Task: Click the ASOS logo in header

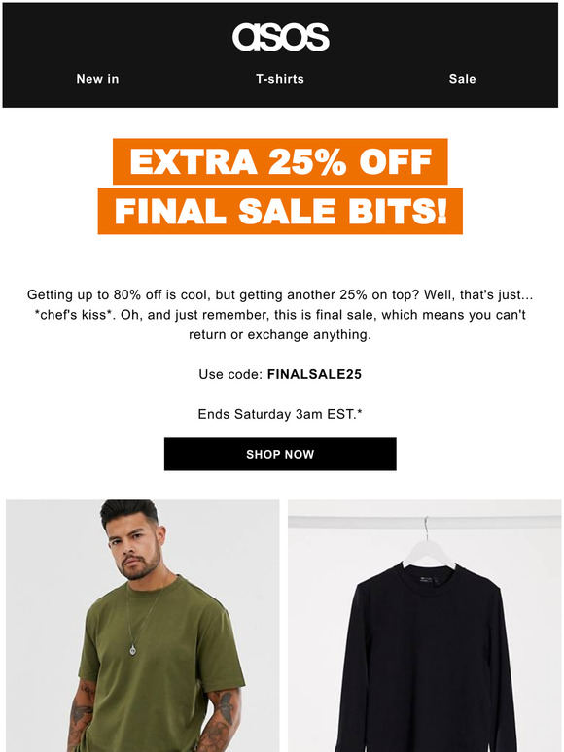Action: click(281, 37)
